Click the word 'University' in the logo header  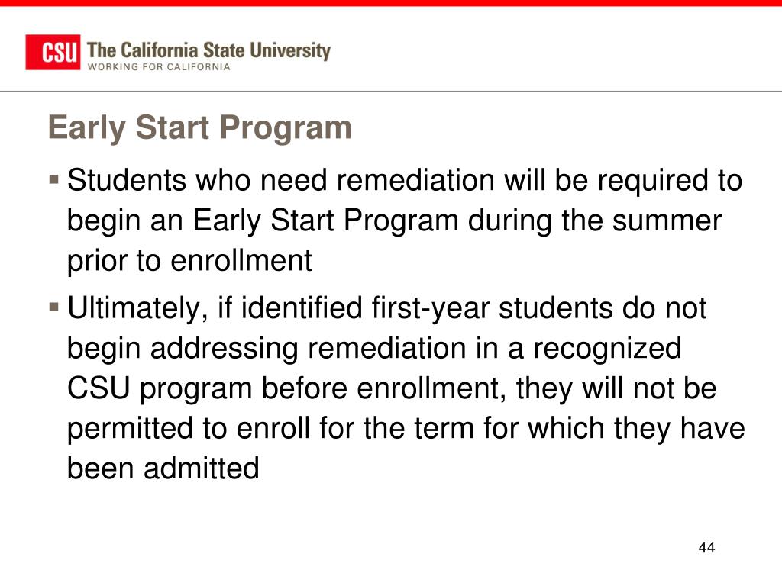[x=289, y=51]
